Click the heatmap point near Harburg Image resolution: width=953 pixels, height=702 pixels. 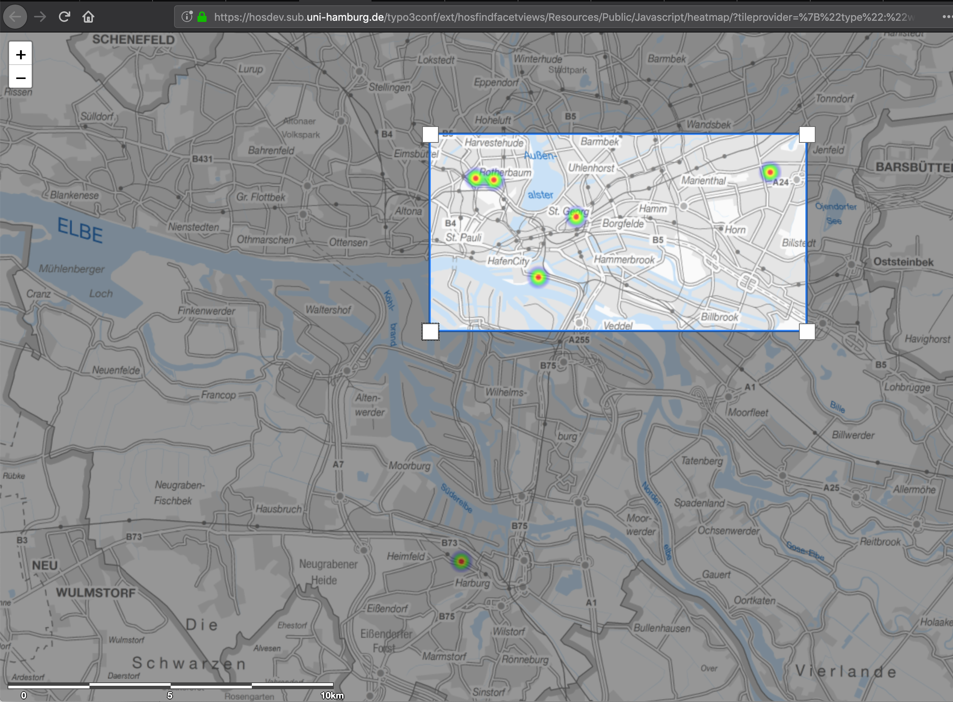click(461, 561)
